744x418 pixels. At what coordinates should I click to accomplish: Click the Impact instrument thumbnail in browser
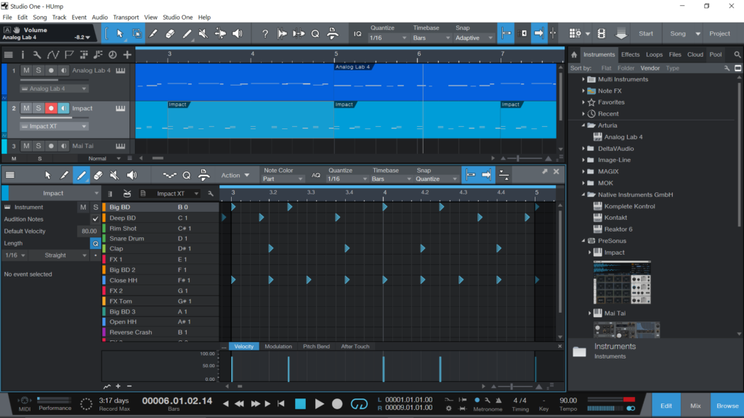(622, 282)
